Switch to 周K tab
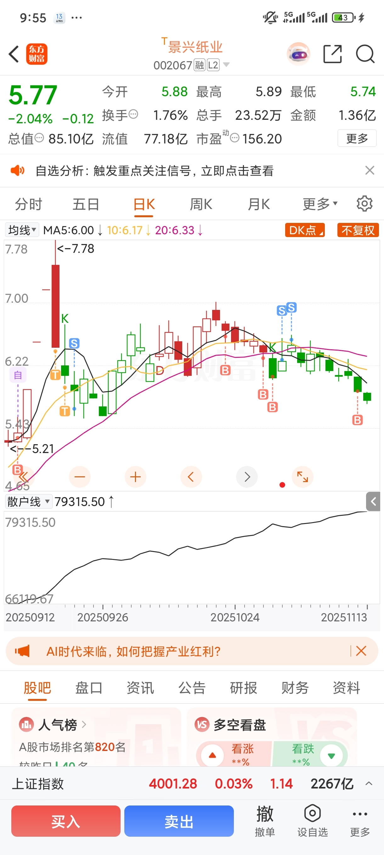 (201, 204)
